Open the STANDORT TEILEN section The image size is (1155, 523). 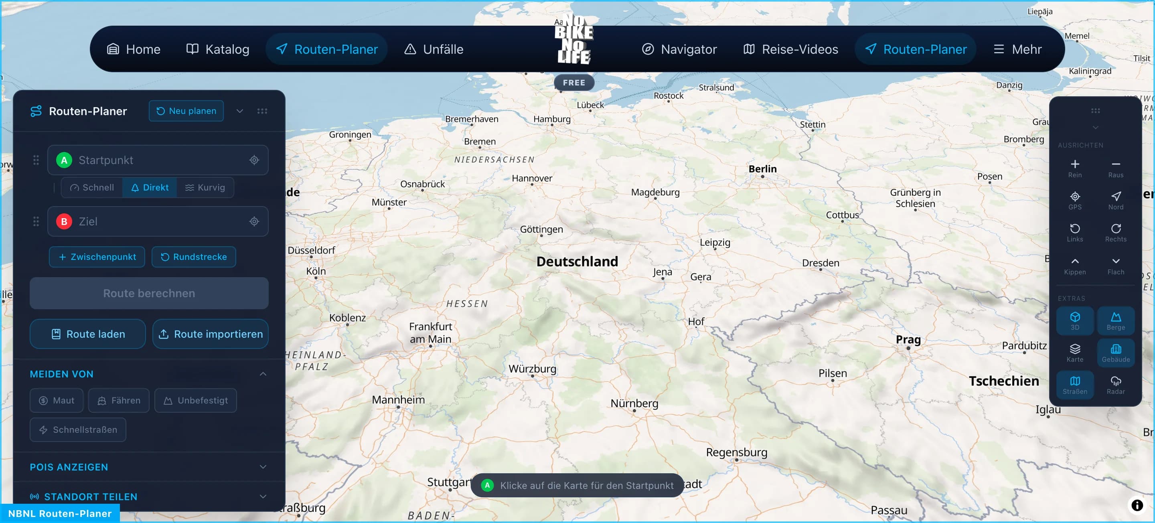click(x=148, y=496)
